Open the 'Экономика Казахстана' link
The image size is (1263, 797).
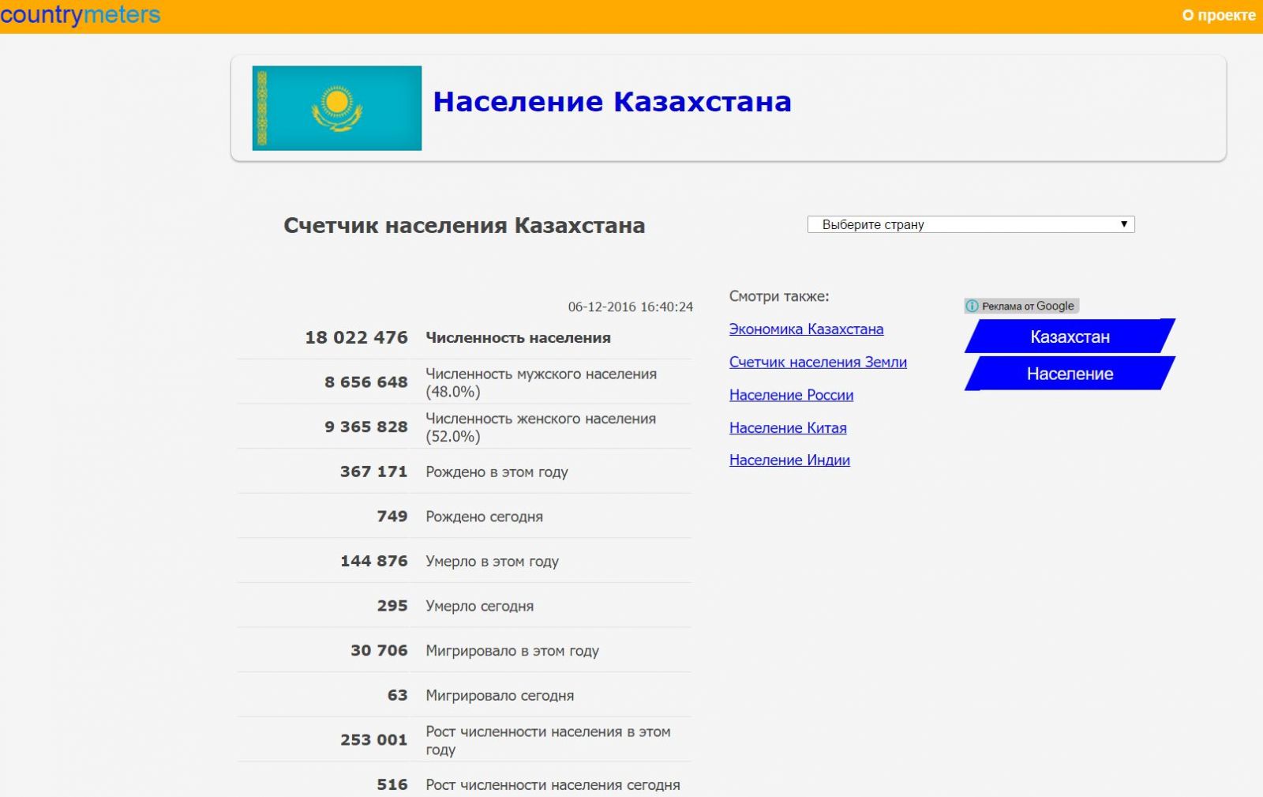pos(806,329)
